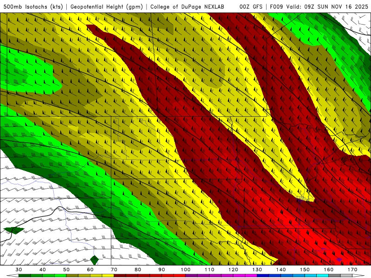Viewport: 371px width, 278px height.
Task: Click the 30 label on the color scale
Action: [19, 270]
